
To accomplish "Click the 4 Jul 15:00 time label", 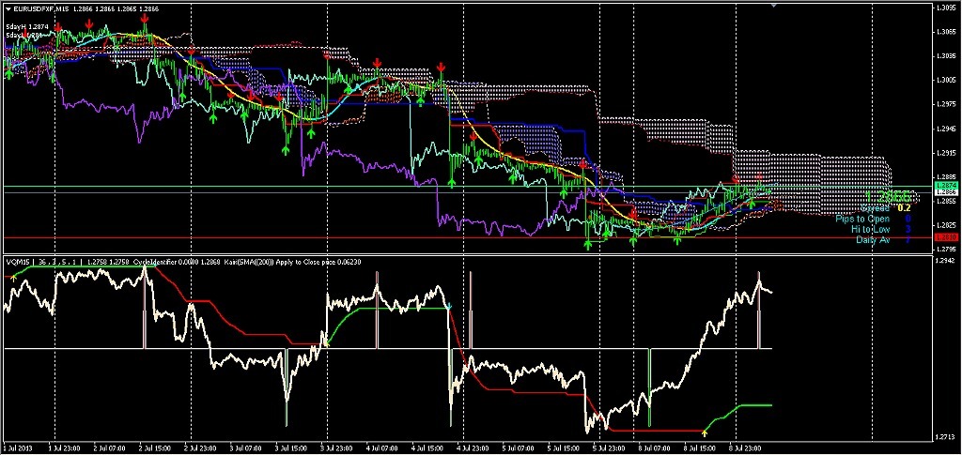I will point(427,448).
